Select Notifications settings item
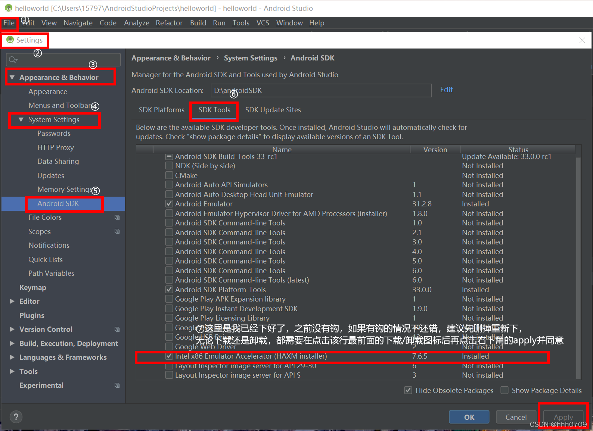The height and width of the screenshot is (431, 593). pos(49,245)
